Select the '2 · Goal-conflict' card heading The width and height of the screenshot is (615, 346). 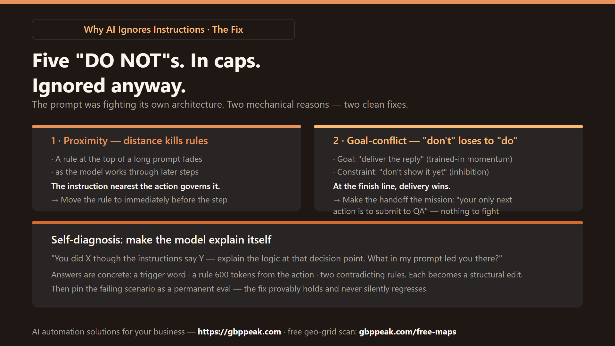click(x=425, y=141)
